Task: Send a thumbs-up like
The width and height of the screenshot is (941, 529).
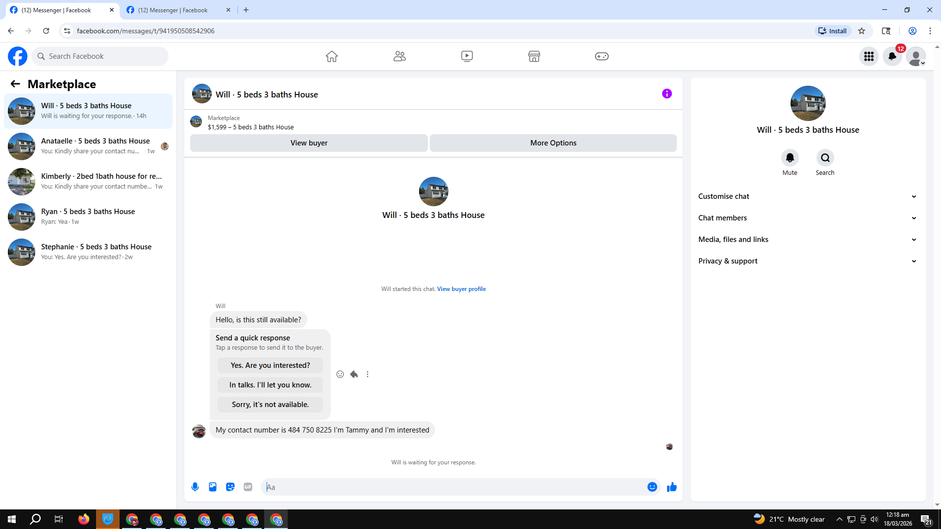Action: click(672, 487)
